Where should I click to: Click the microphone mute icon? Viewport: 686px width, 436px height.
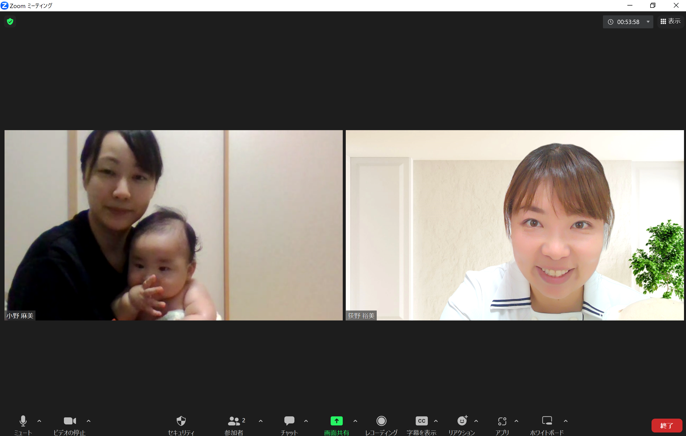pos(23,421)
